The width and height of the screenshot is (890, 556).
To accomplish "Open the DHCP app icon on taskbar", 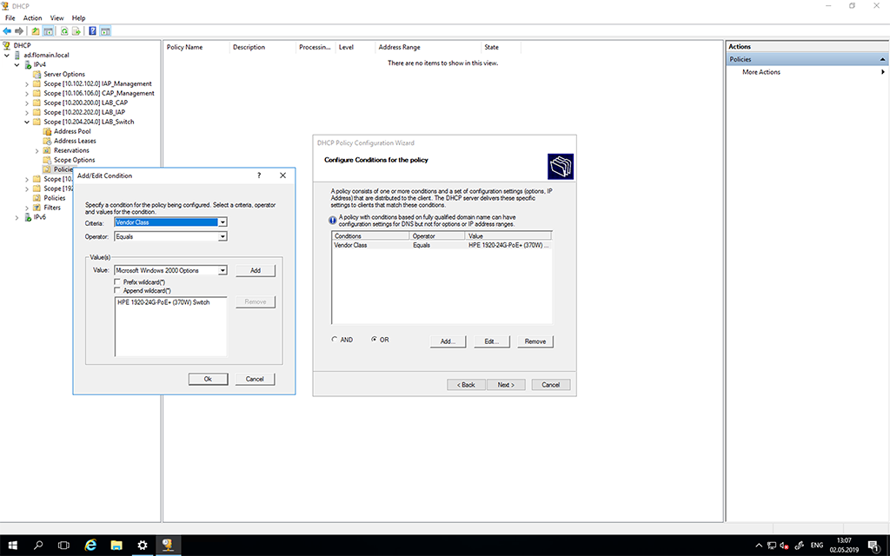I will click(x=167, y=545).
